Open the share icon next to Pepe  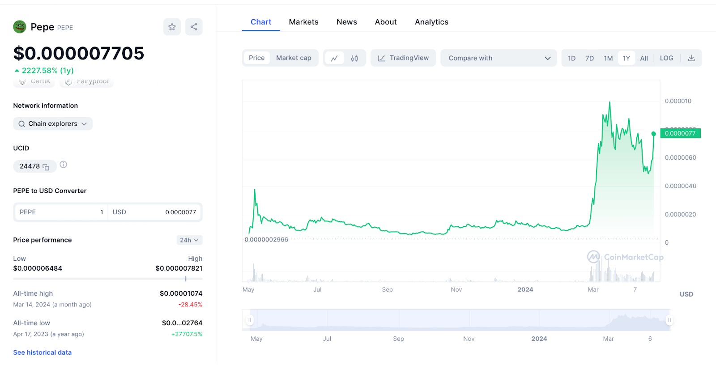point(194,27)
